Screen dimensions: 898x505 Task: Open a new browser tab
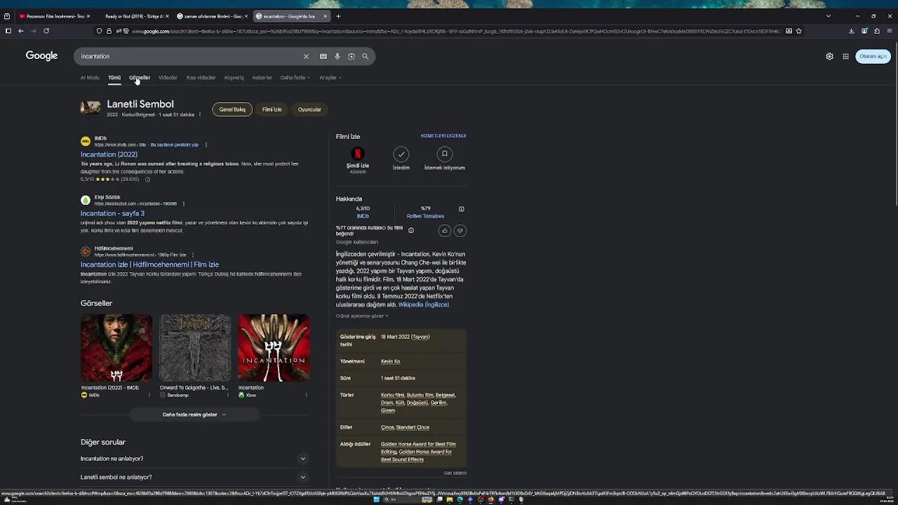point(338,16)
